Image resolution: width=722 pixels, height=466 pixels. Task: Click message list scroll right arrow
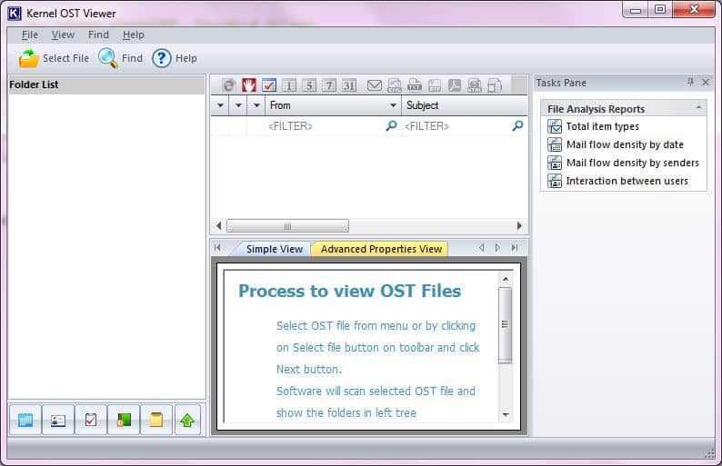(x=519, y=226)
